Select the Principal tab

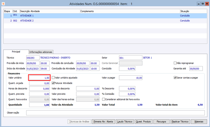16,52
